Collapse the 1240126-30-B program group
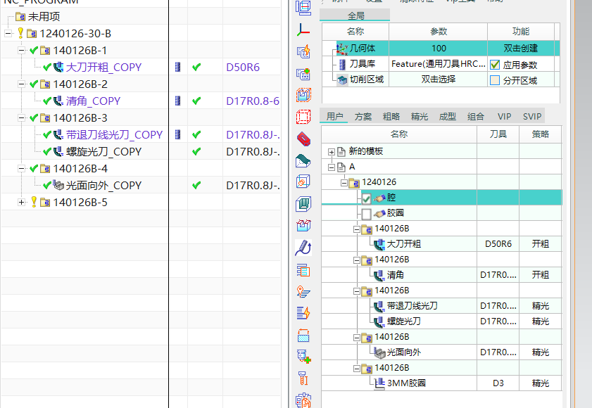The width and height of the screenshot is (592, 408). (x=8, y=33)
